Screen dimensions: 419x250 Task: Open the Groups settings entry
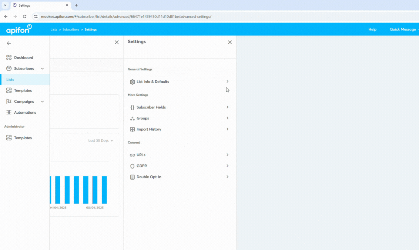pyautogui.click(x=143, y=118)
